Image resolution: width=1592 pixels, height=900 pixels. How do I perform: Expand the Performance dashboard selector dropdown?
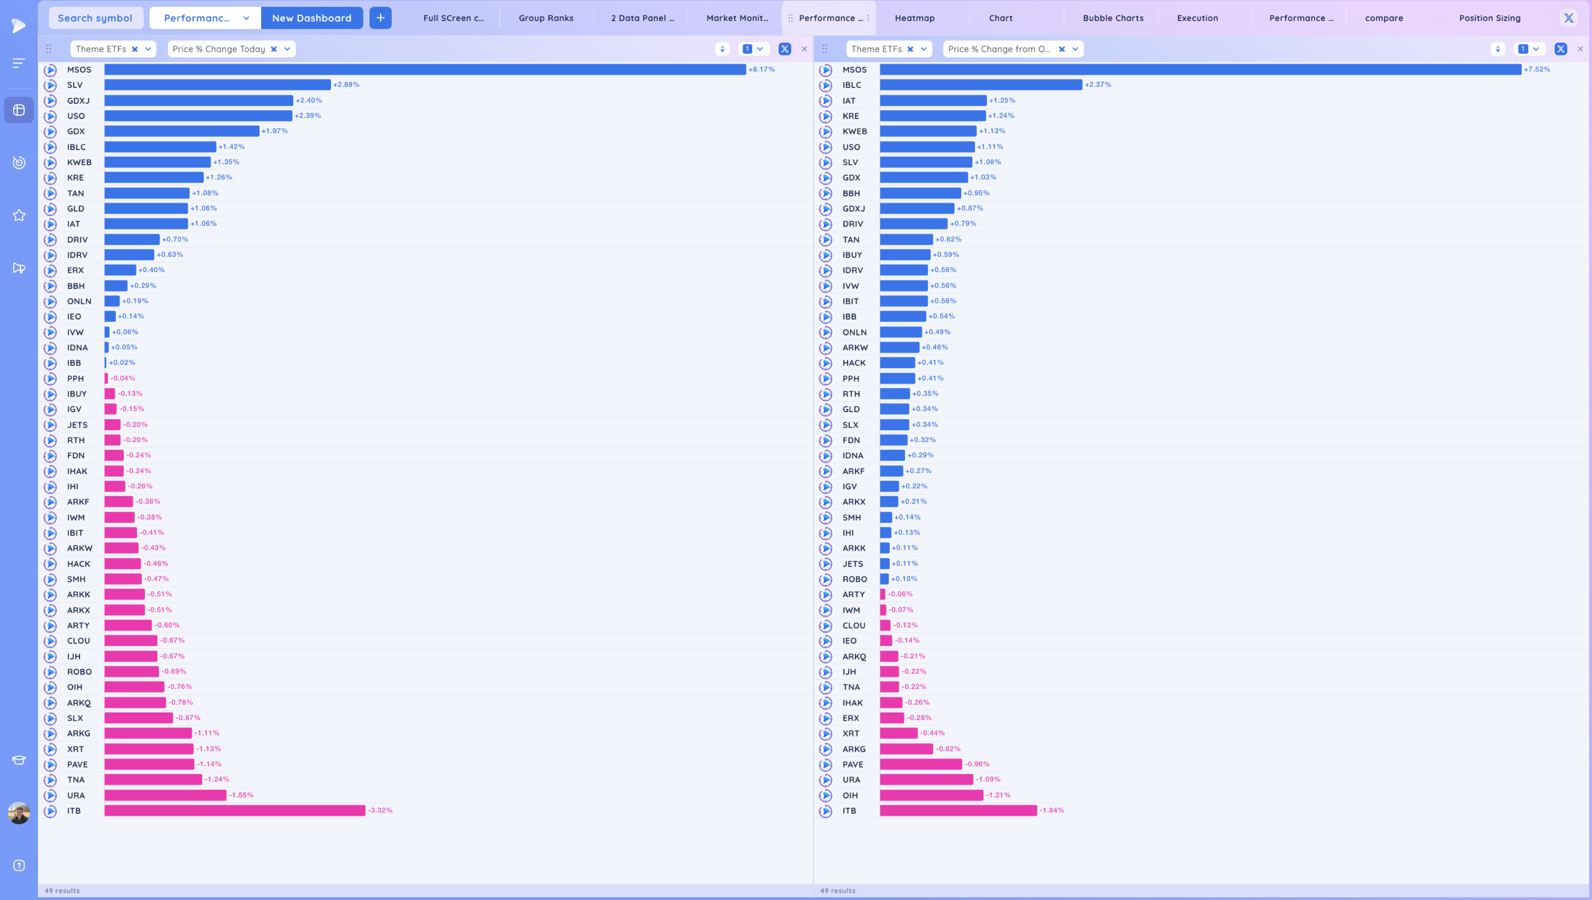[246, 18]
